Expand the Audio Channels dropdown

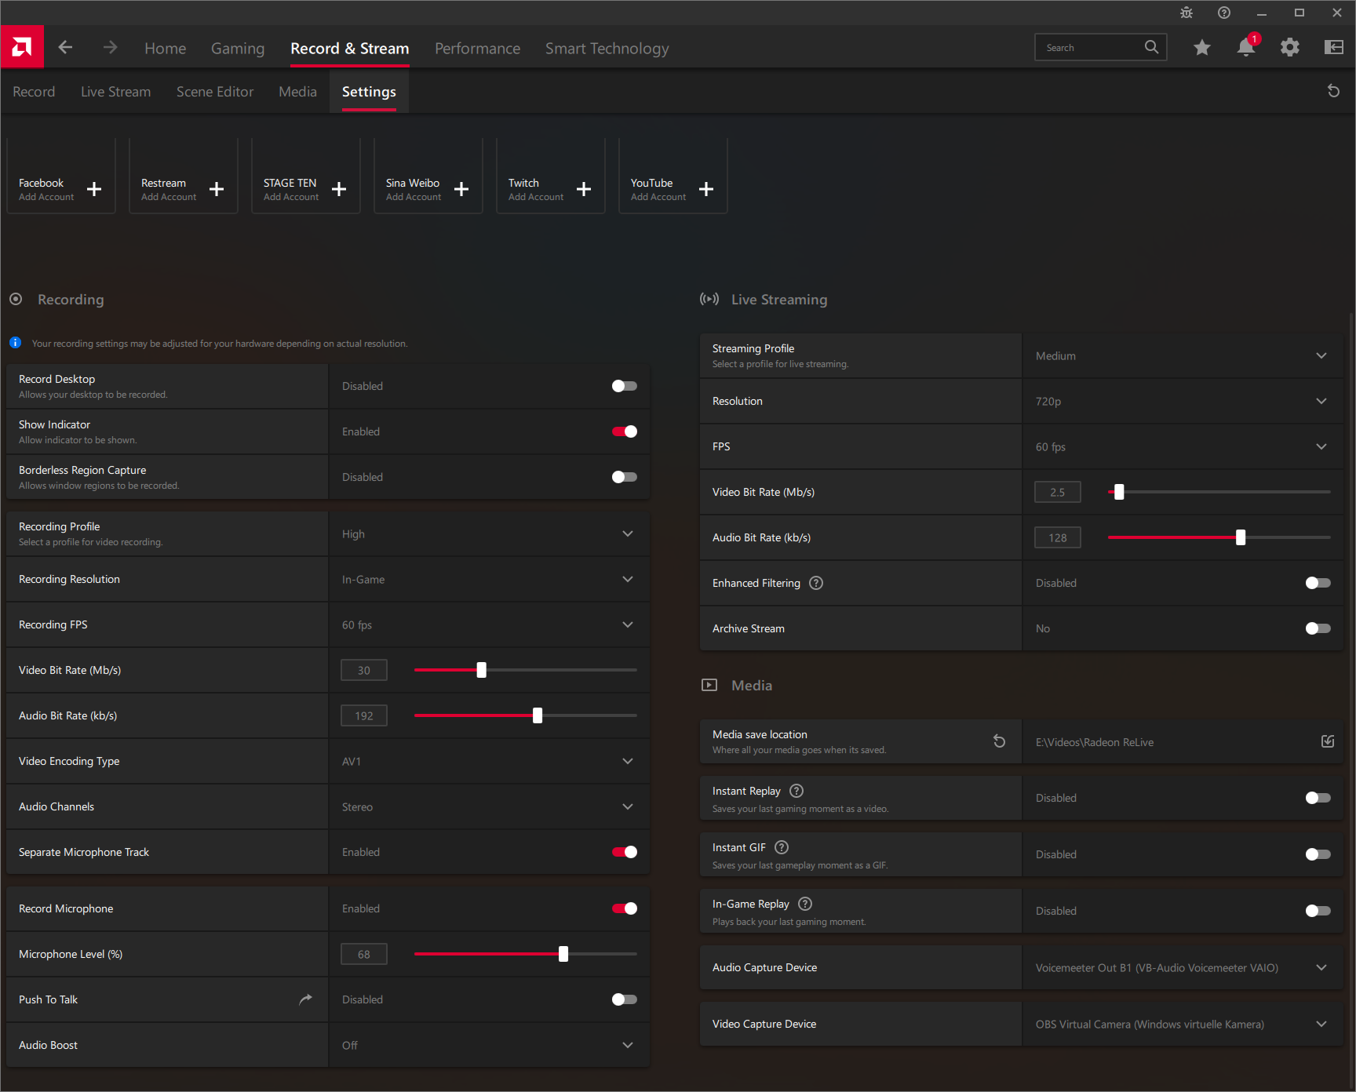[490, 807]
